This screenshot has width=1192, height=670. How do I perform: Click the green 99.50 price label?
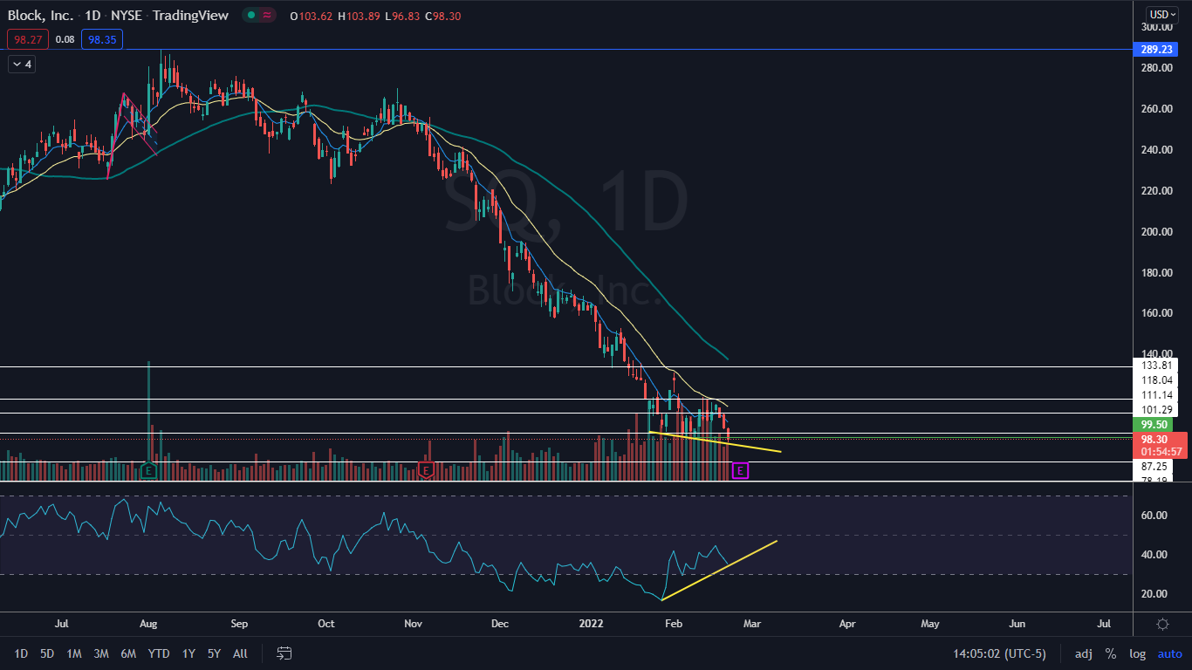(1153, 425)
